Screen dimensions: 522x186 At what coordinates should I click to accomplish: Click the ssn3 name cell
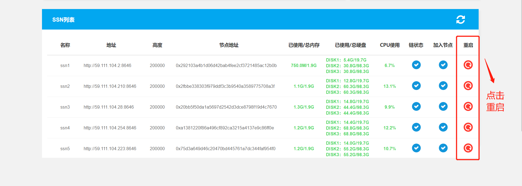(65, 107)
